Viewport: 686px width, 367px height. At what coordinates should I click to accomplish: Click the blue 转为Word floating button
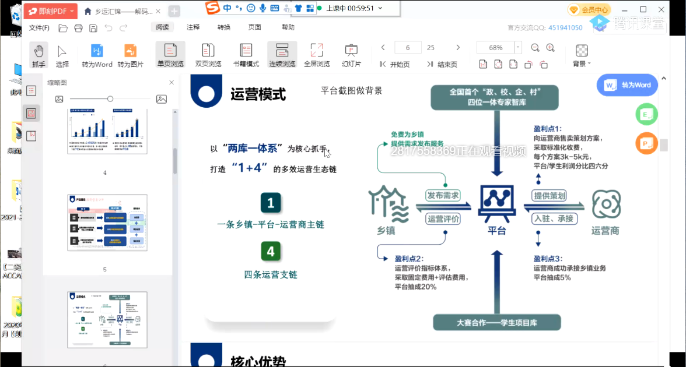(628, 85)
